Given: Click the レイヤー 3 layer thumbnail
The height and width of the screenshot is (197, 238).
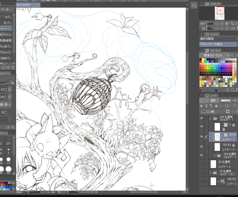Looking at the screenshot, I should click(x=213, y=164).
